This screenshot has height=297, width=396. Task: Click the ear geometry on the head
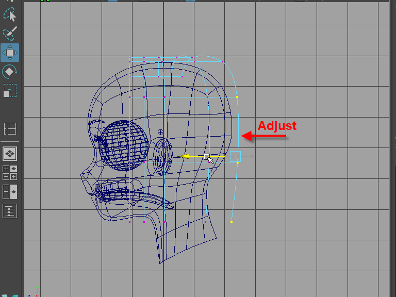(x=162, y=157)
